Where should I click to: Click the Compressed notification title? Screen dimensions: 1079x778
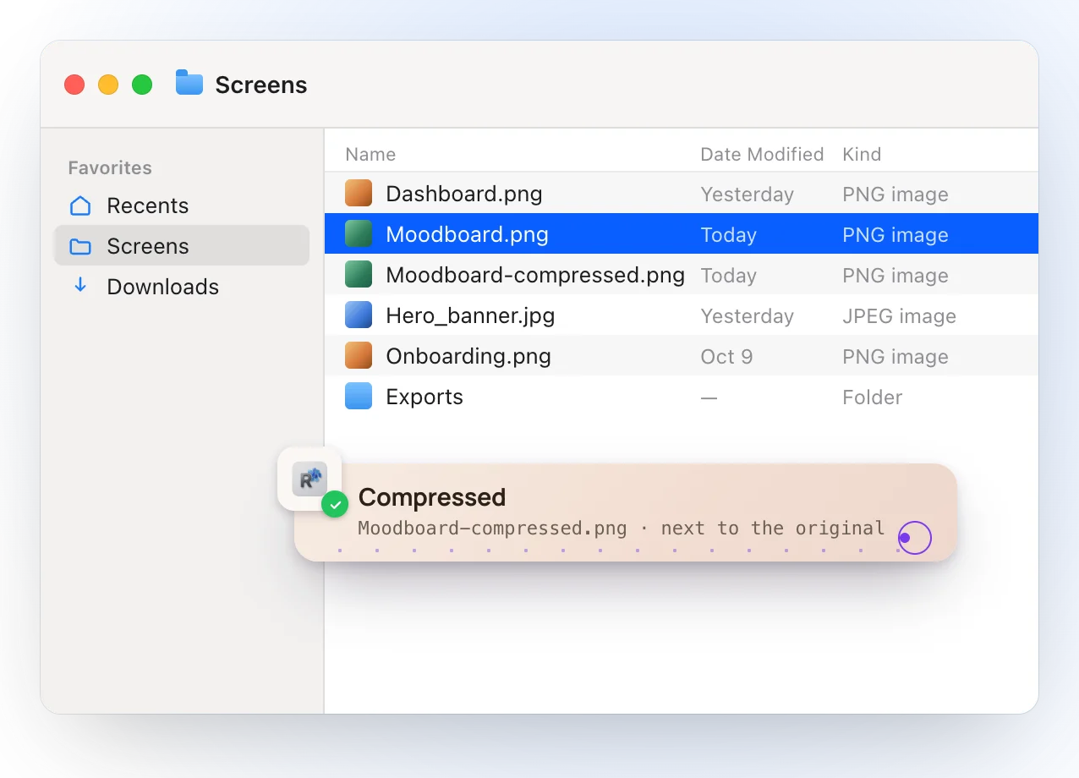coord(432,497)
